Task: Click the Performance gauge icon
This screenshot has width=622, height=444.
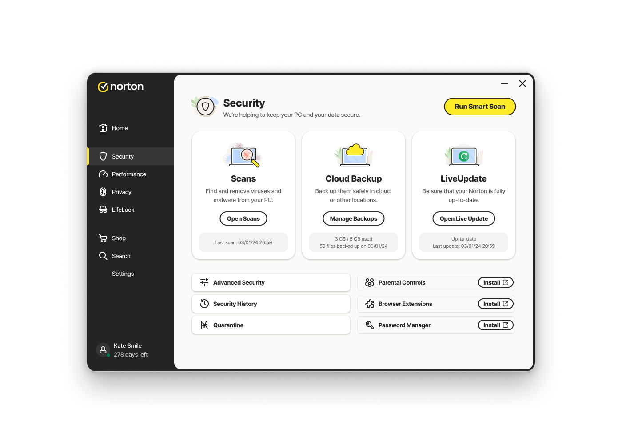Action: [103, 174]
